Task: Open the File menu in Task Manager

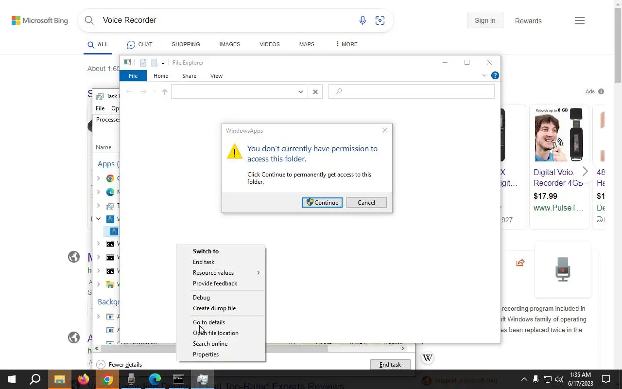Action: (100, 108)
